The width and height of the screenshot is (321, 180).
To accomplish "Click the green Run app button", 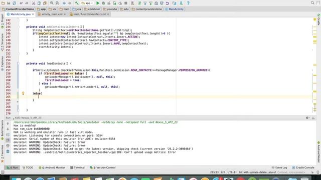I will pos(98,3).
